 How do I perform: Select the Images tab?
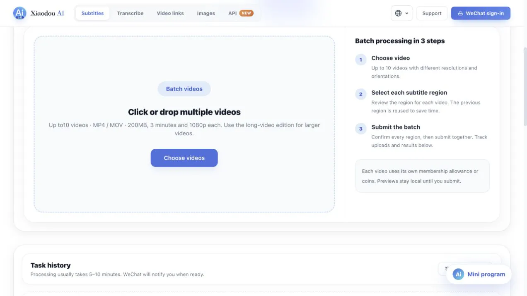click(206, 13)
